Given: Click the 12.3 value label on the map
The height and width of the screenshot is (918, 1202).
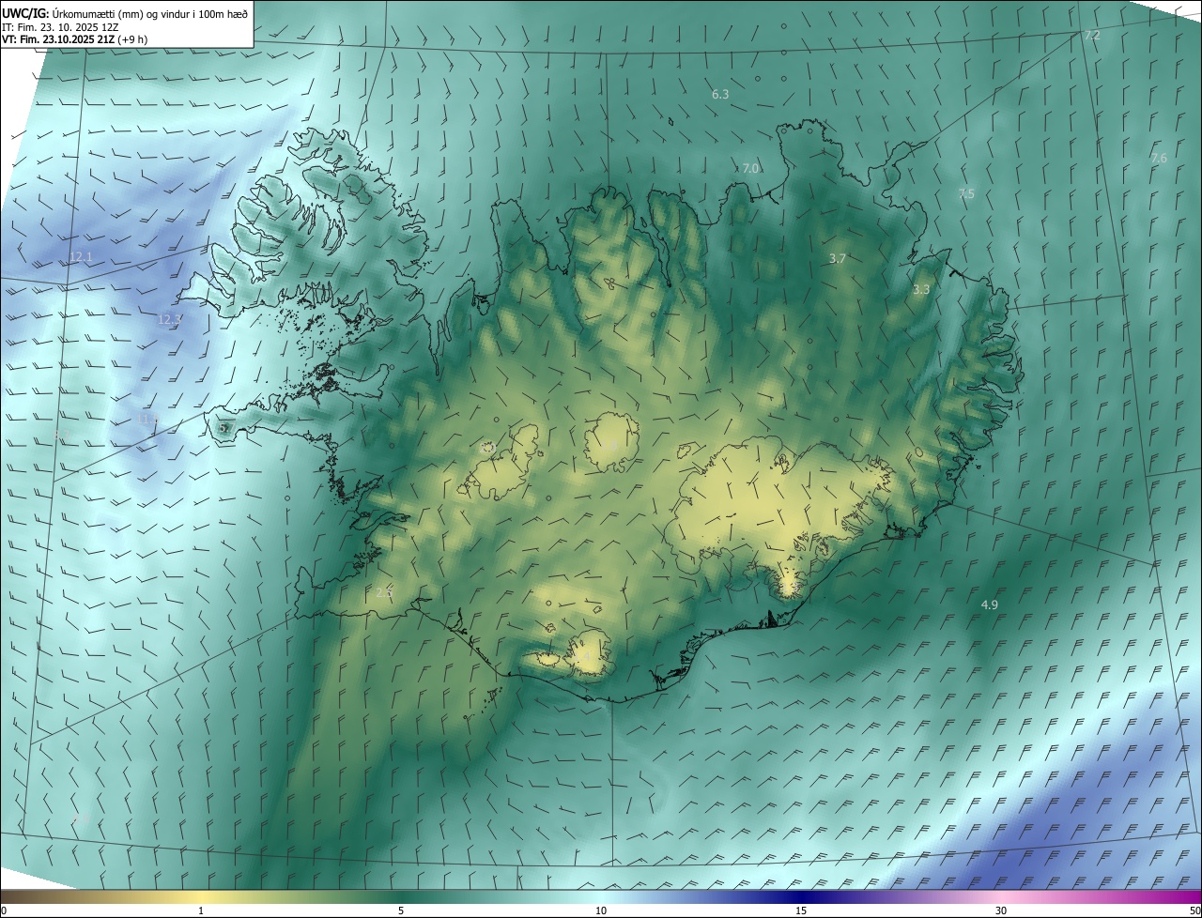Looking at the screenshot, I should tap(169, 320).
